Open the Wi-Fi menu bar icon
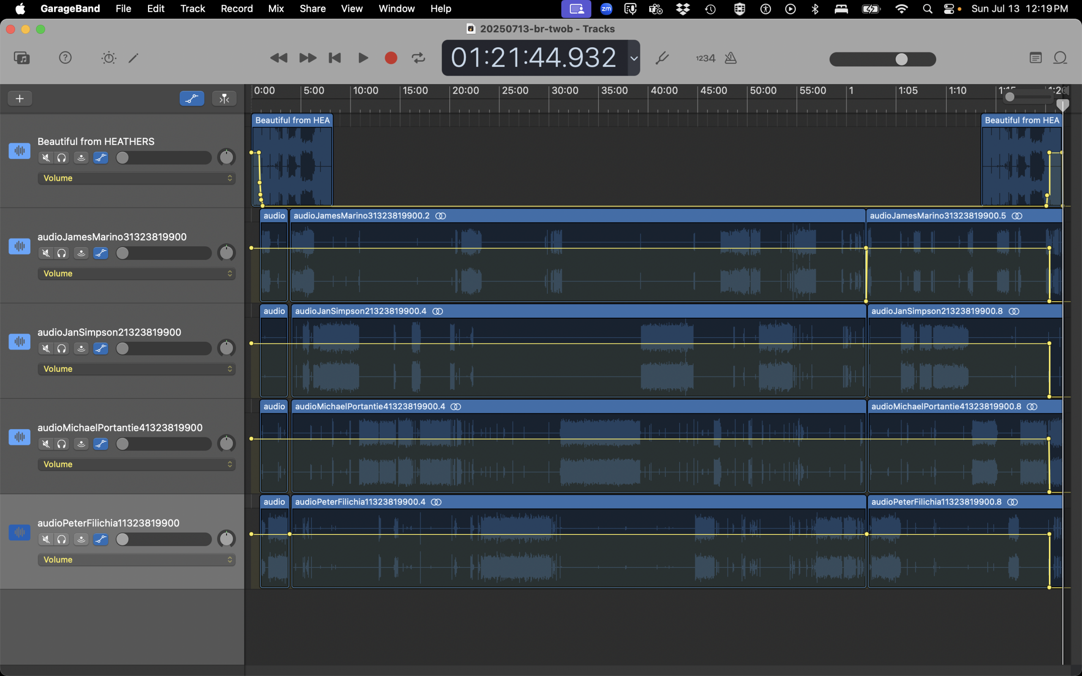1082x676 pixels. pos(902,8)
